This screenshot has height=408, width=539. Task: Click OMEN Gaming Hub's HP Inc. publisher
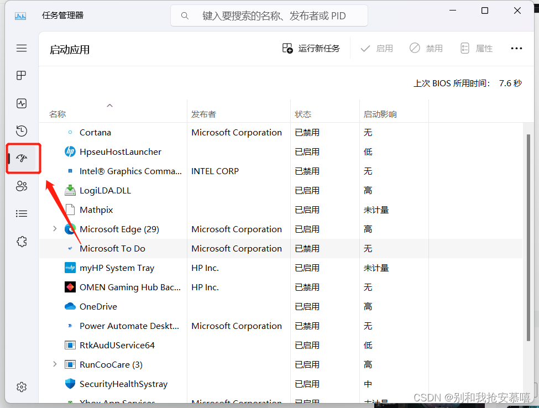tap(205, 287)
